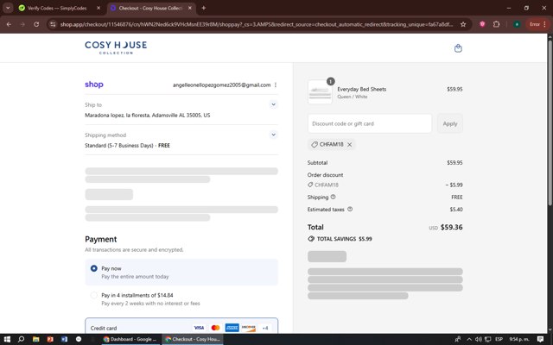Open the notification center icon

point(540,339)
